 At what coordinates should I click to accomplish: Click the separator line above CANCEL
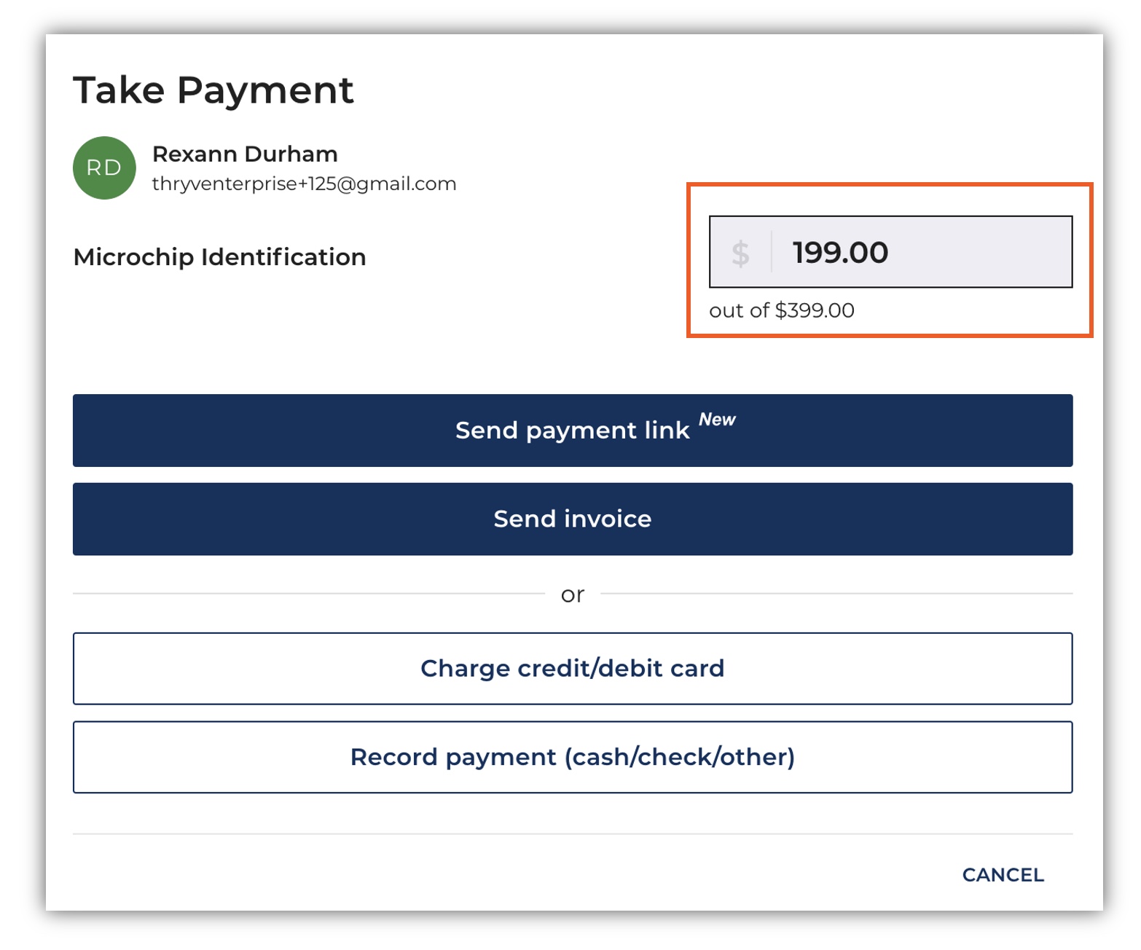[x=572, y=834]
